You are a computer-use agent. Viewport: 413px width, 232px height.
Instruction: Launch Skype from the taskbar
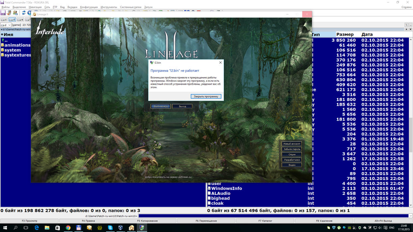click(x=110, y=227)
